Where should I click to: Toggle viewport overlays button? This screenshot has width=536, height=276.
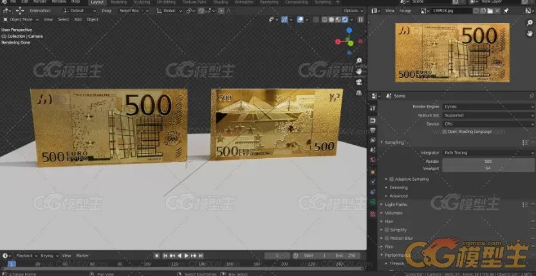(x=300, y=19)
